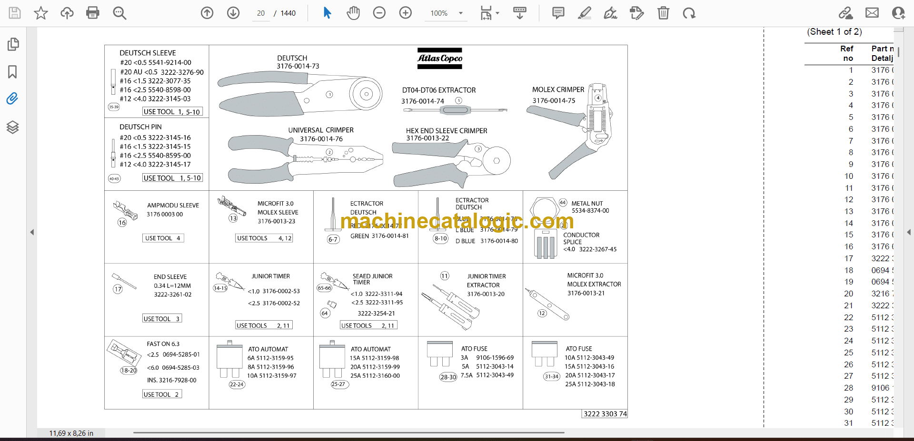Expand the right tools pane arrow

pyautogui.click(x=909, y=232)
